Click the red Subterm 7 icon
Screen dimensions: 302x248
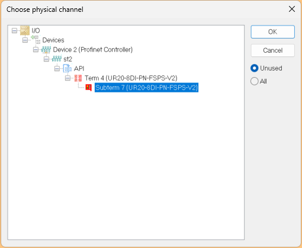pyautogui.click(x=89, y=87)
